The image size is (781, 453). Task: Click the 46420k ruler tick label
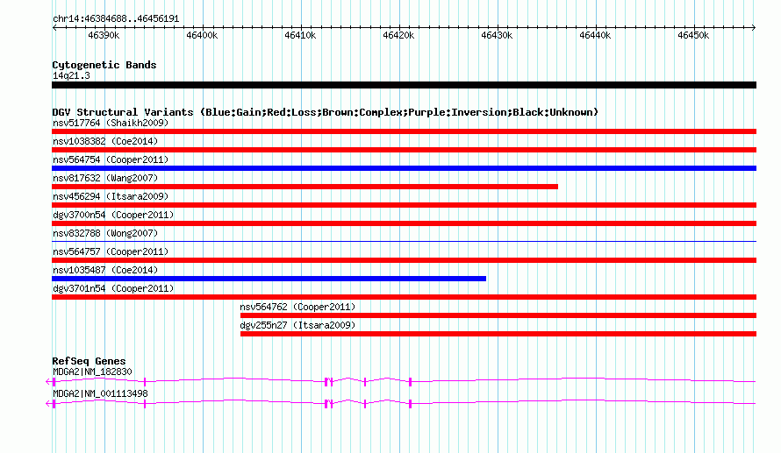pyautogui.click(x=398, y=35)
